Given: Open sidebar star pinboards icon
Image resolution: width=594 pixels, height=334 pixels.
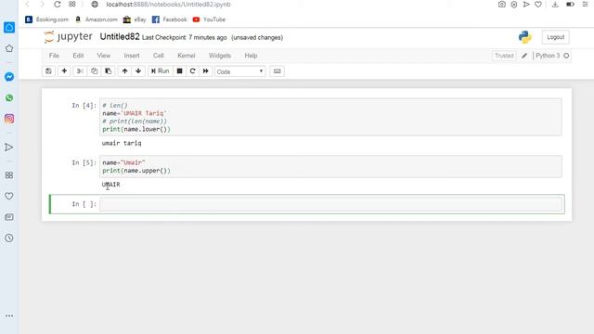Looking at the screenshot, I should [9, 48].
